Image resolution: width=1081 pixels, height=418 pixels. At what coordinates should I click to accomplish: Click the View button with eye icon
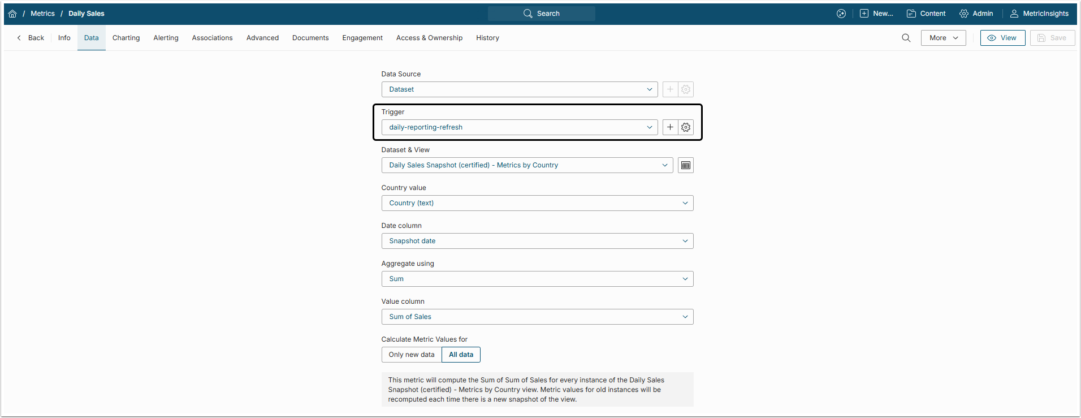point(1002,38)
